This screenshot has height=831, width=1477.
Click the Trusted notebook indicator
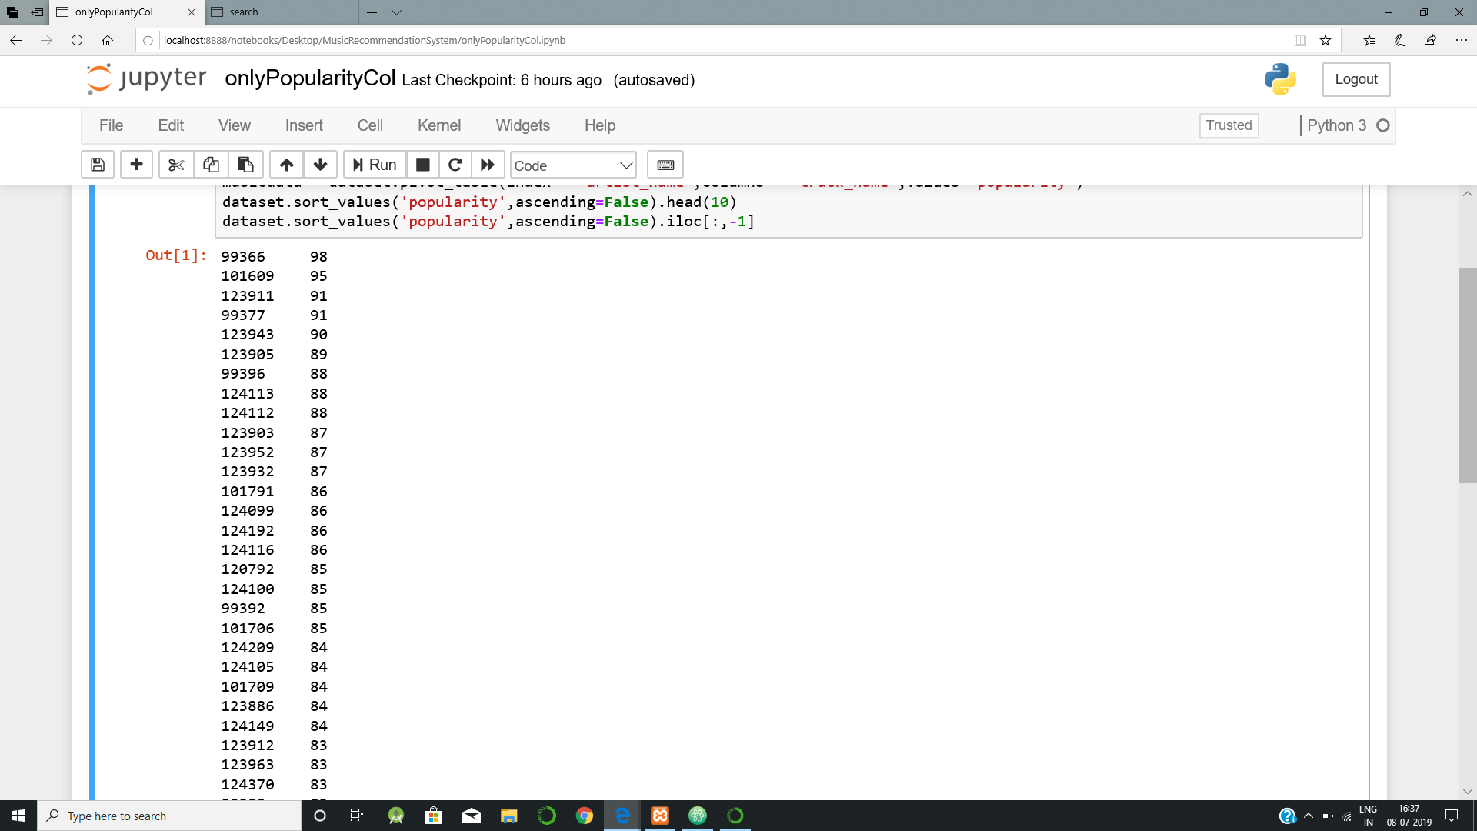[1229, 125]
